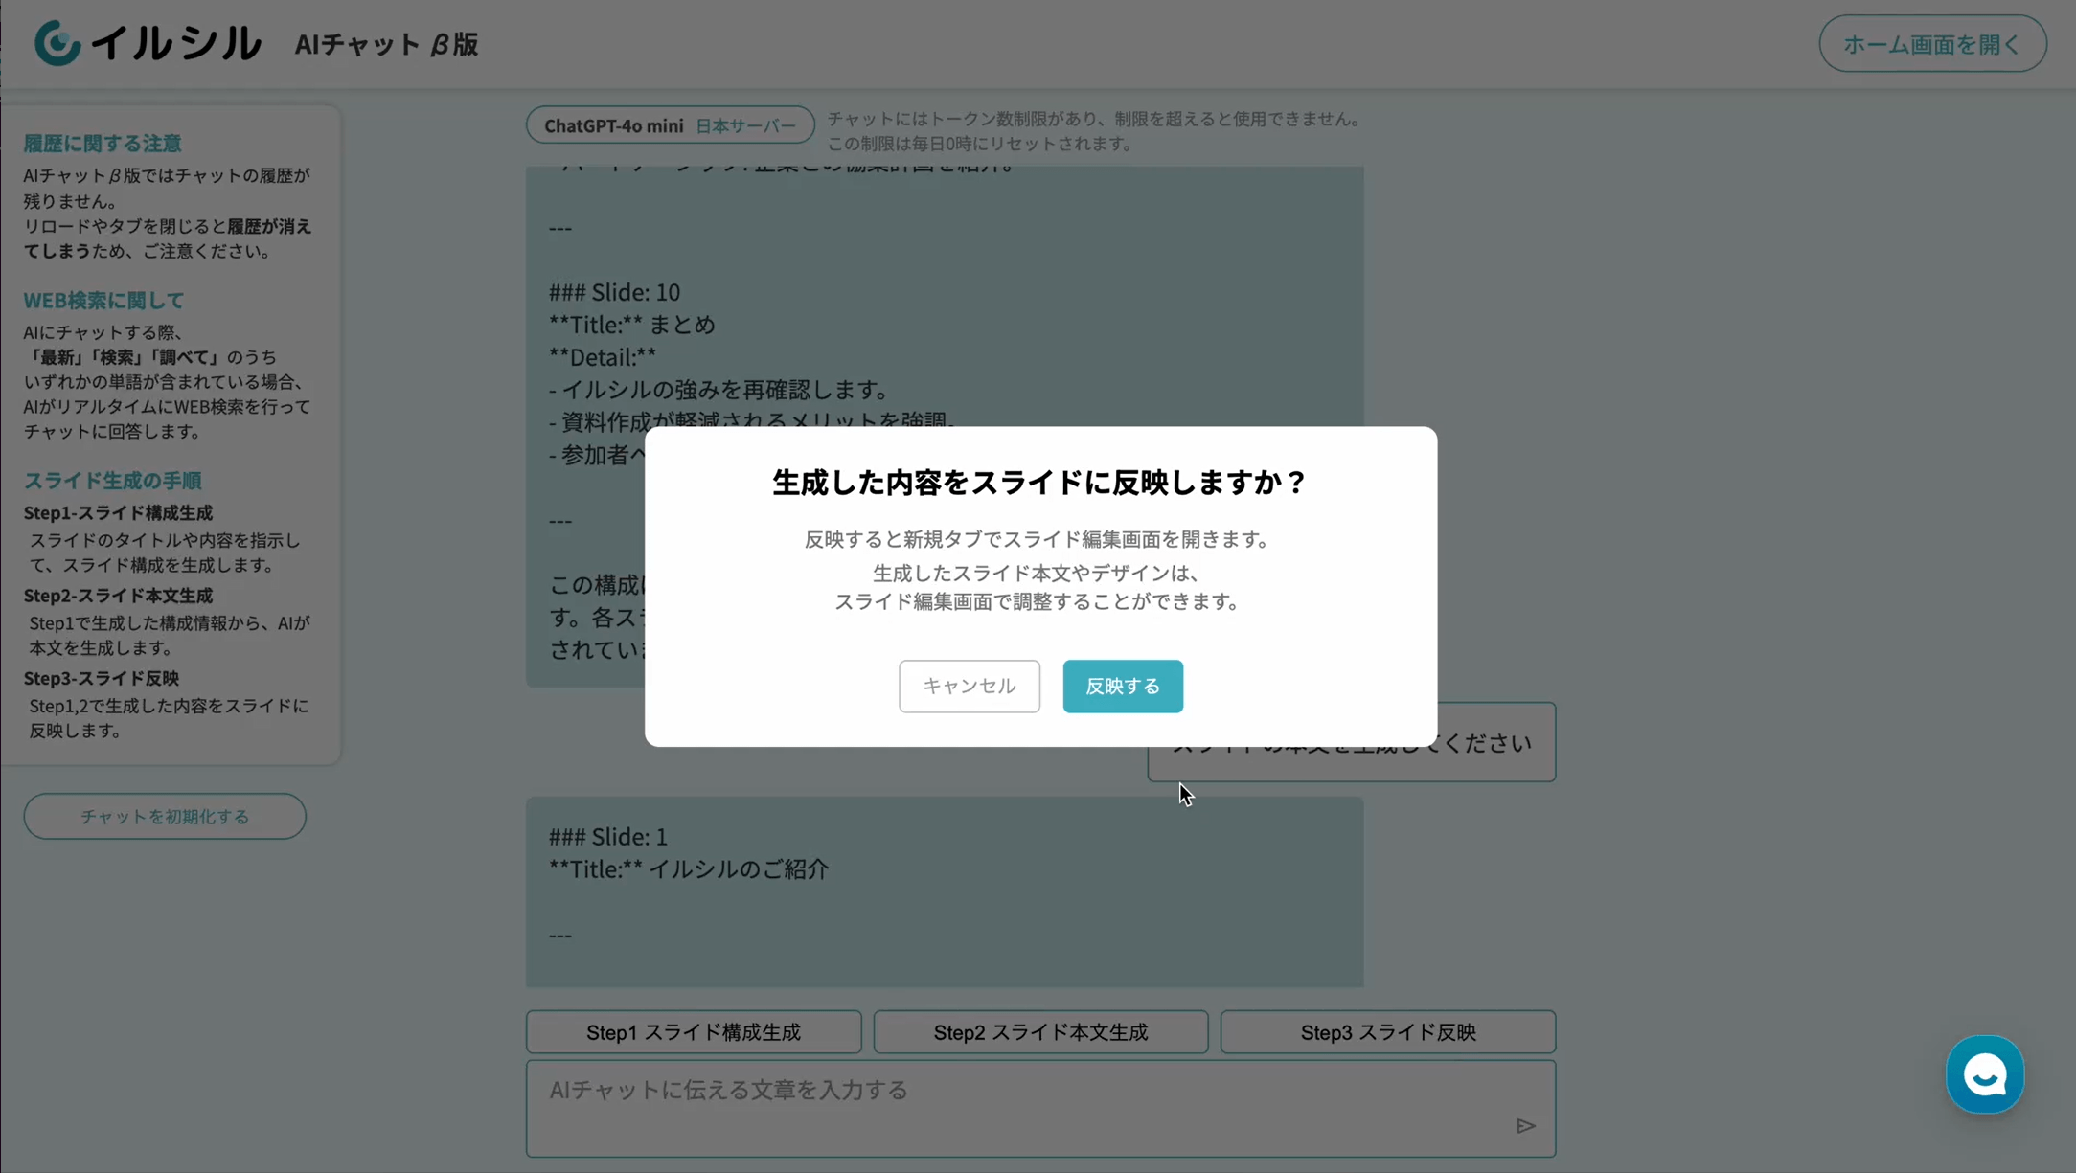
Task: Click the dialog title 生成した内容をスライドに反映しますか？
Action: (1040, 483)
